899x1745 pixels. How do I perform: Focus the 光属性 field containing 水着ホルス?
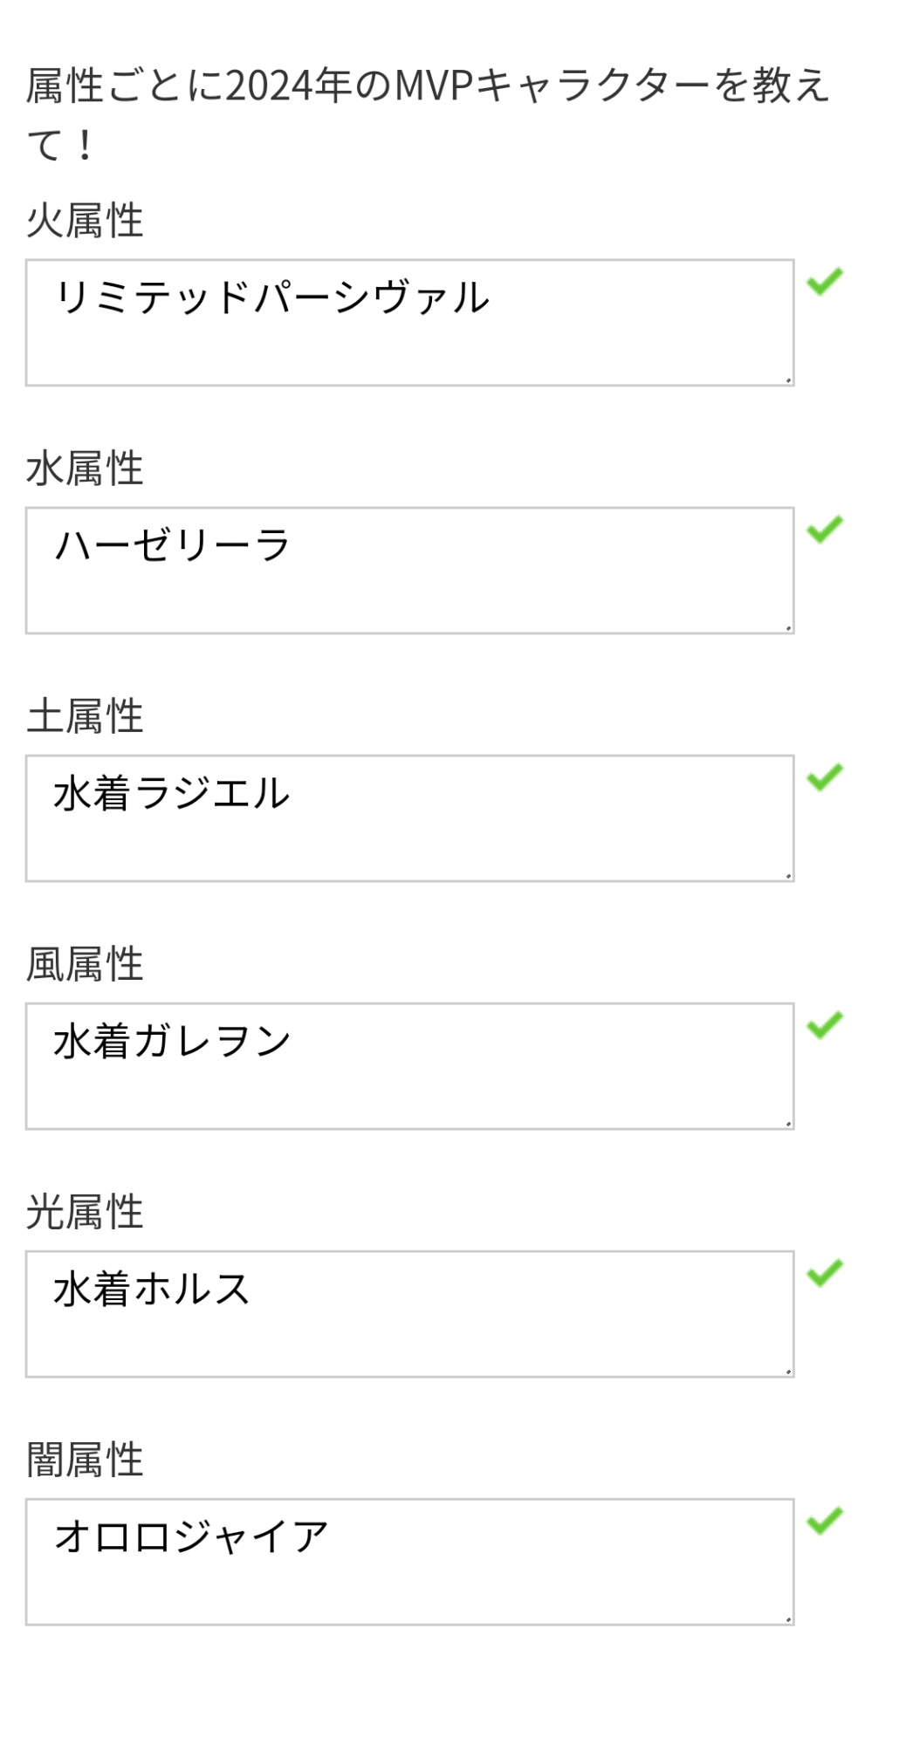(409, 1314)
